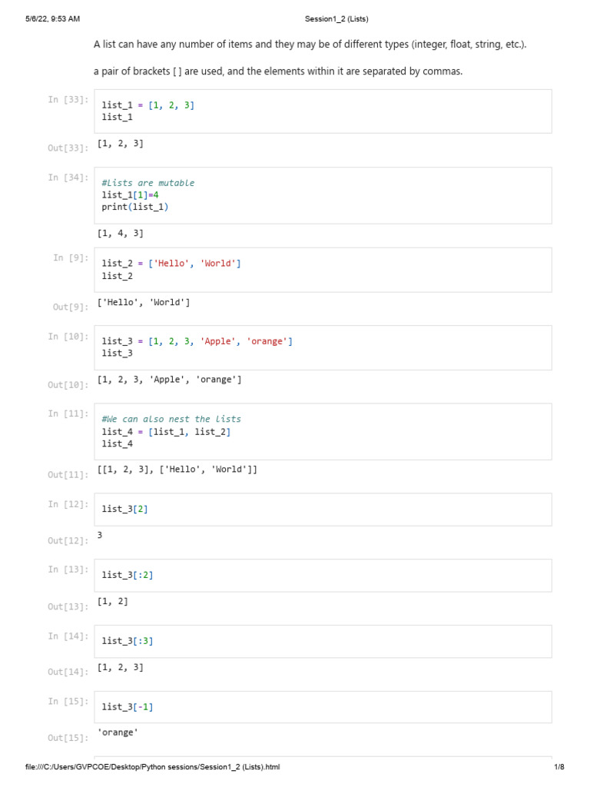The width and height of the screenshot is (590, 787).
Task: Click the printed [1, 4, 3] output
Action: [121, 233]
